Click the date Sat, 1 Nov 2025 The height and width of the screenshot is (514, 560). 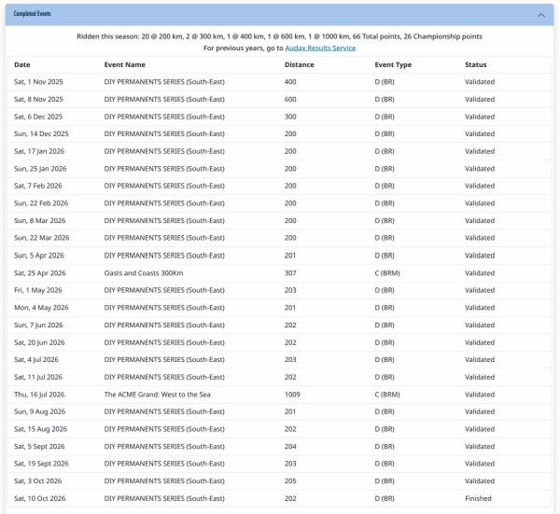38,82
